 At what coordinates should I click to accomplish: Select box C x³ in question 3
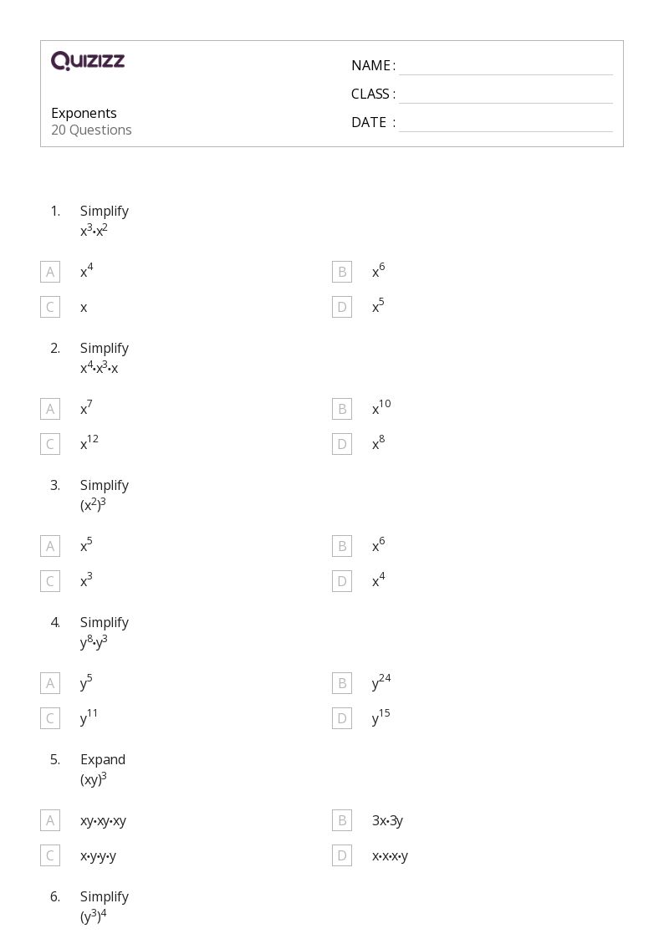(50, 581)
